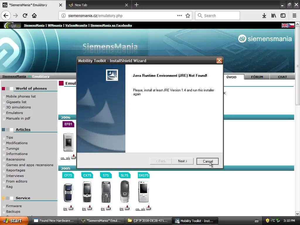300x225 pixels.
Task: Open SiemensMania na Facebooku link
Action: [111, 25]
